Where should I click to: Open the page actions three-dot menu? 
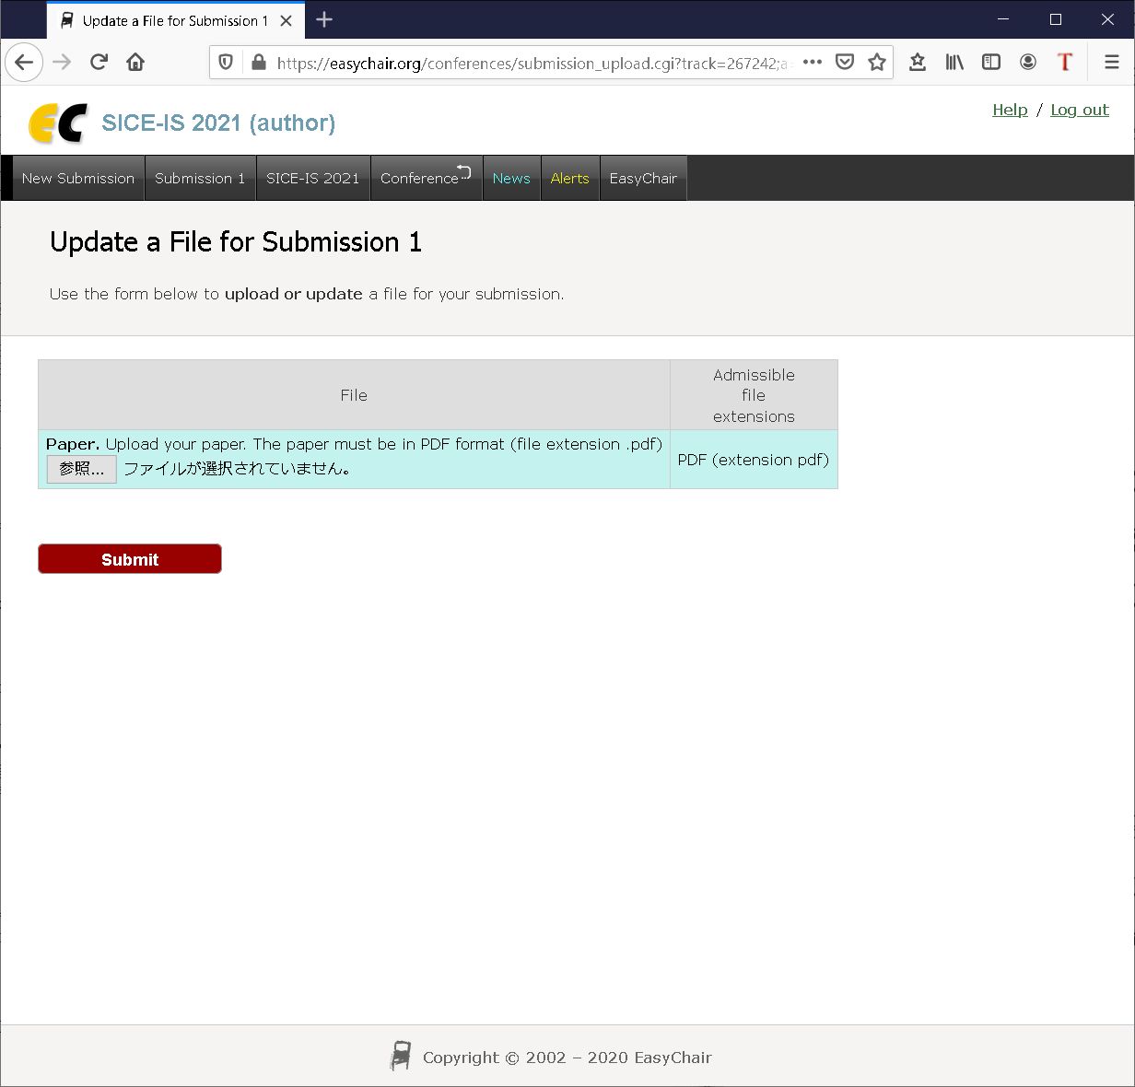tap(812, 63)
